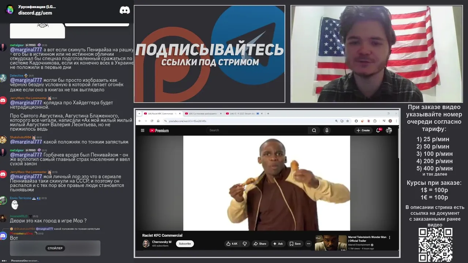Open options for Wonder Man trailer suggestion

389,237
